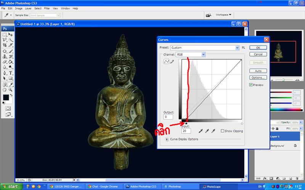305x190 pixels.
Task: Click the Auto button in Curves
Action: (x=258, y=71)
